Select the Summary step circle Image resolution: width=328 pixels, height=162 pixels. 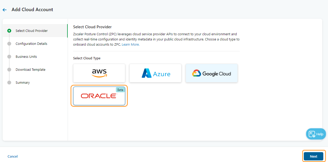[9, 82]
